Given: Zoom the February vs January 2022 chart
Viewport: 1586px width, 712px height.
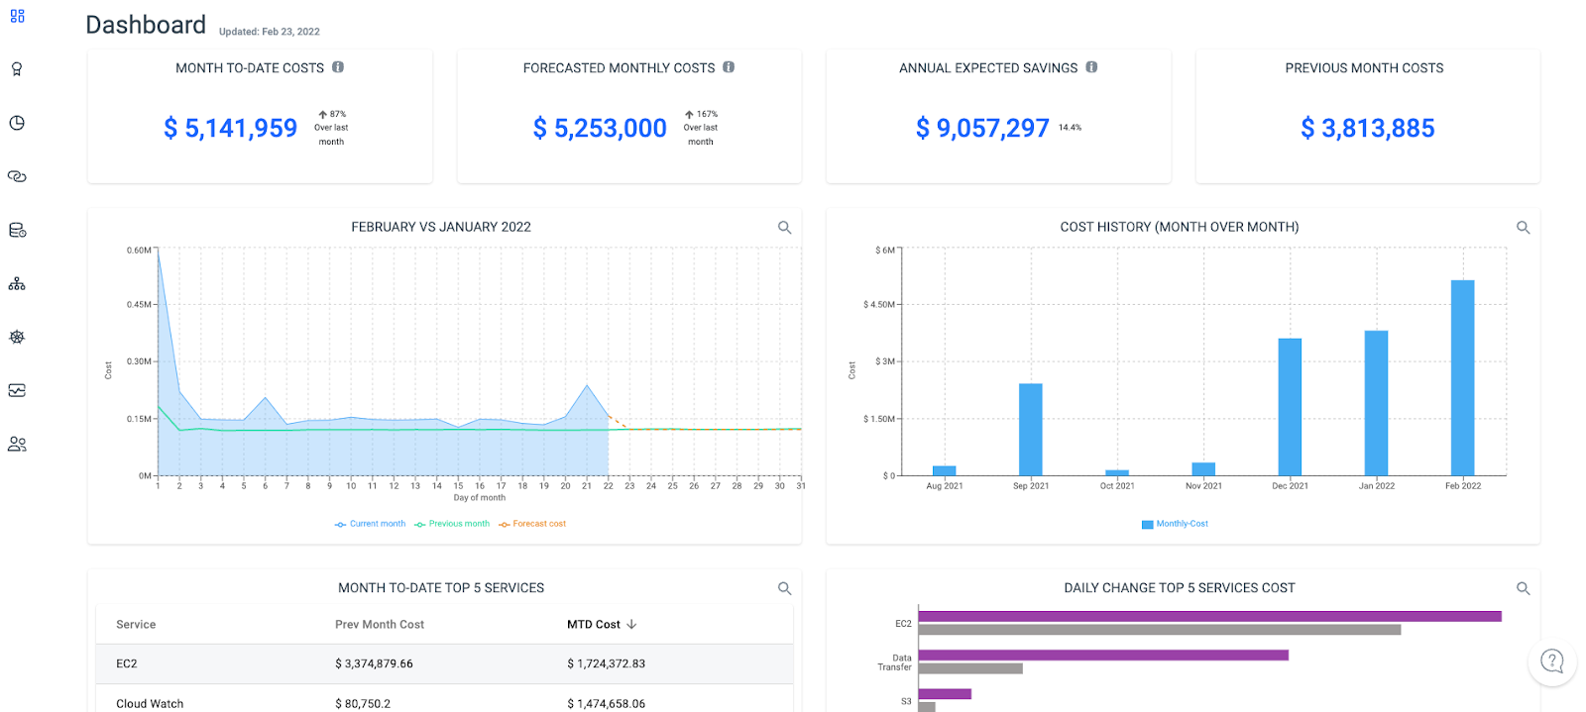Looking at the screenshot, I should point(784,228).
